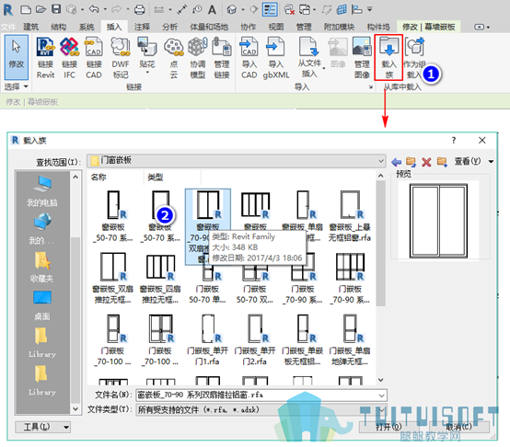
Task: Click the Print icon in quick access toolbar
Action: tap(140, 9)
